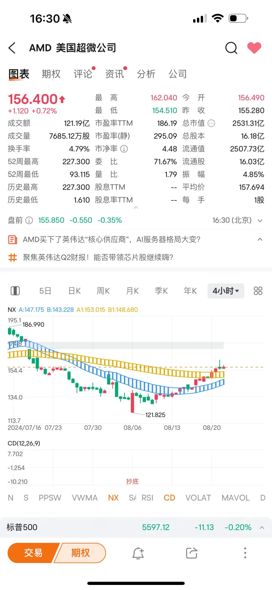Tap the share icon
This screenshot has width=272, height=590.
pos(191,553)
